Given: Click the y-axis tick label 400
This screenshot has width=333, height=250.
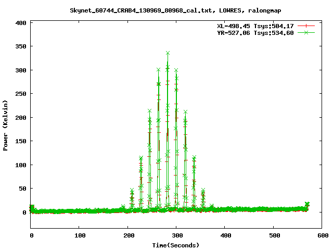Looking at the screenshot, I should click(x=21, y=23).
